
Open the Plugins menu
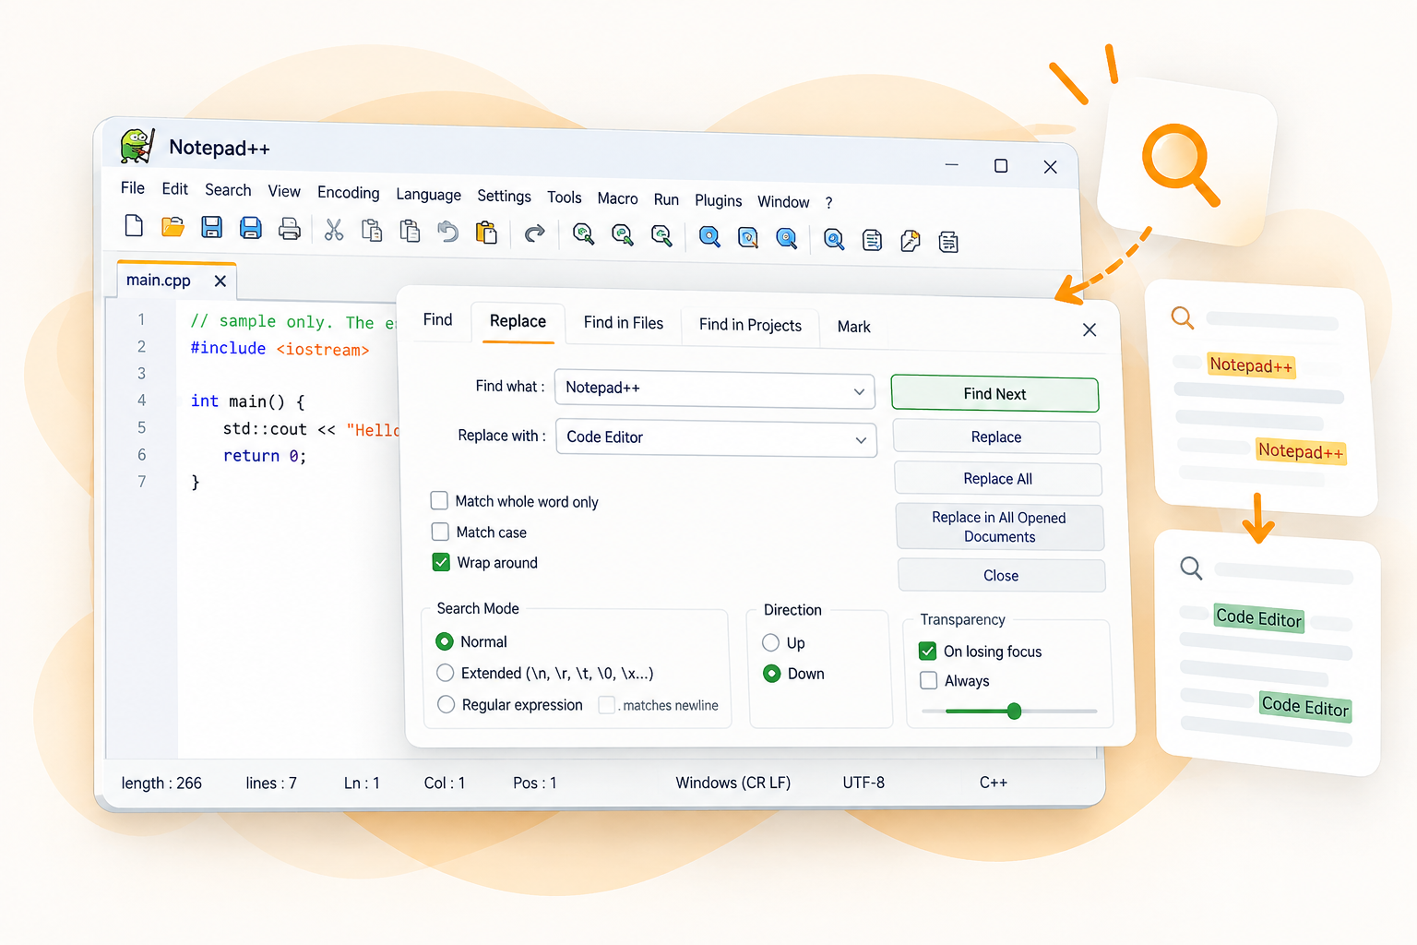pos(719,200)
